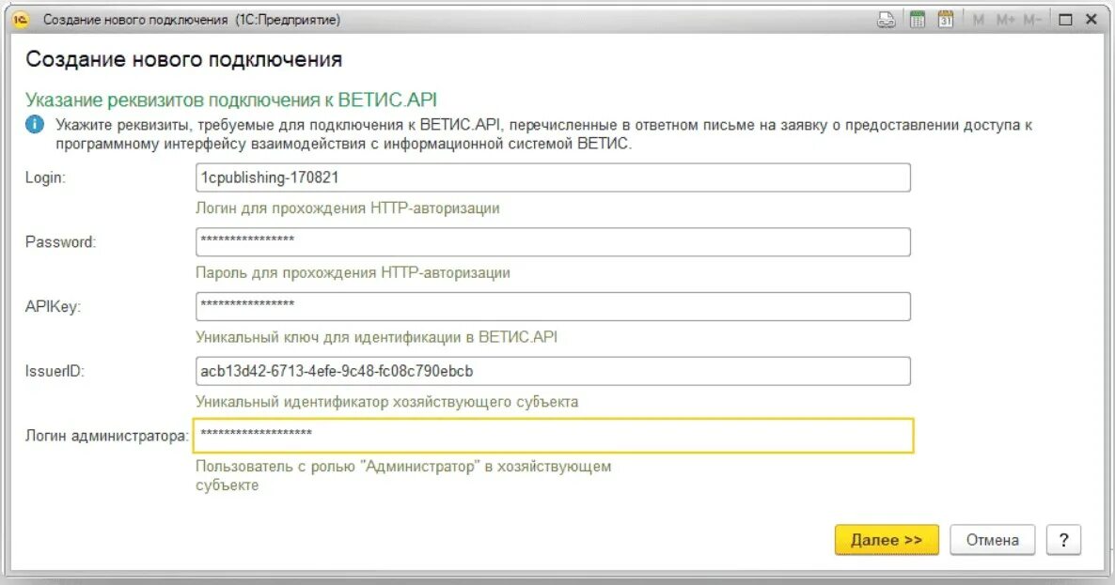The image size is (1115, 585).
Task: Proceed with the Далее >> button
Action: click(x=887, y=540)
